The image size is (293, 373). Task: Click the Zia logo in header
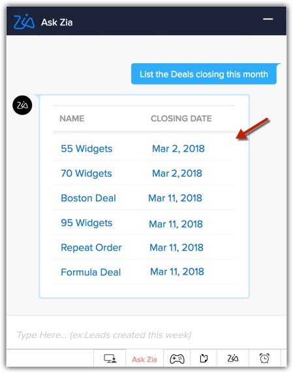24,21
